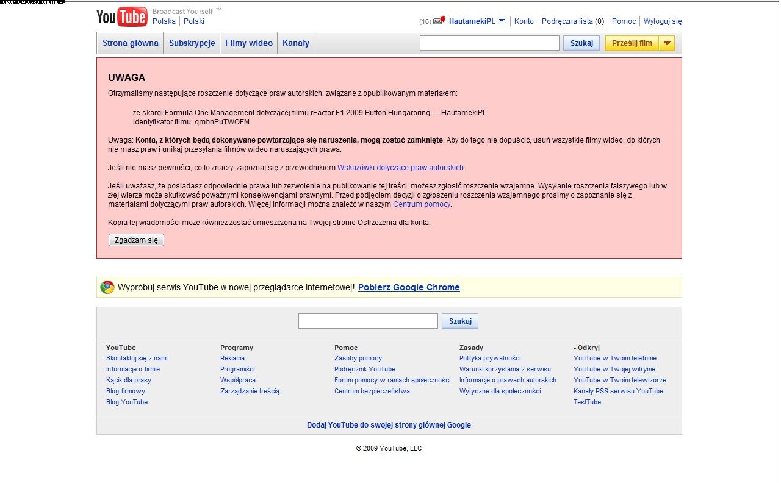Open Forum pomocy w ramach społeczności
Screen dimensions: 781x483
tap(392, 380)
